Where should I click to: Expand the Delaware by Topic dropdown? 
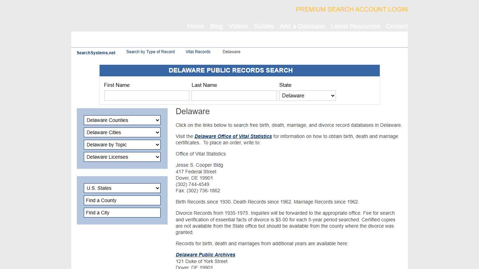[122, 145]
